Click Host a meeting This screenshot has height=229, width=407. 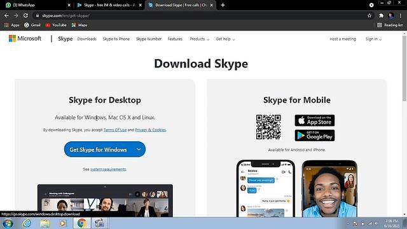[343, 39]
